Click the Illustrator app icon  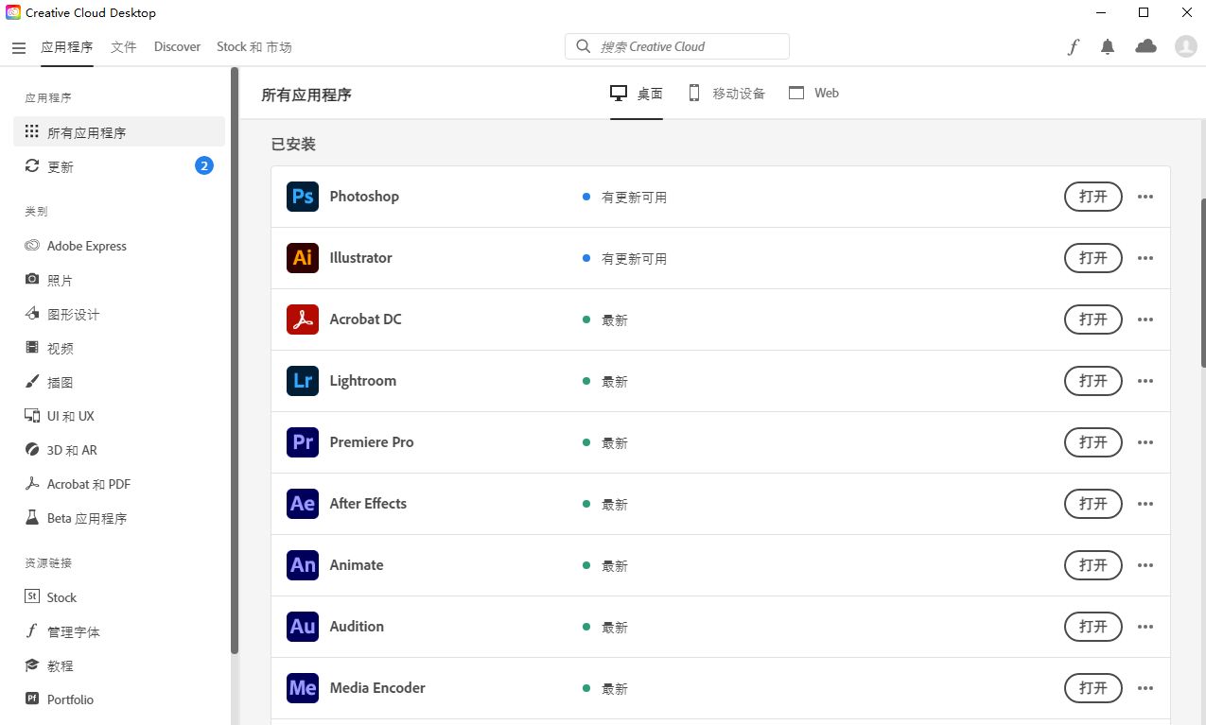coord(302,257)
